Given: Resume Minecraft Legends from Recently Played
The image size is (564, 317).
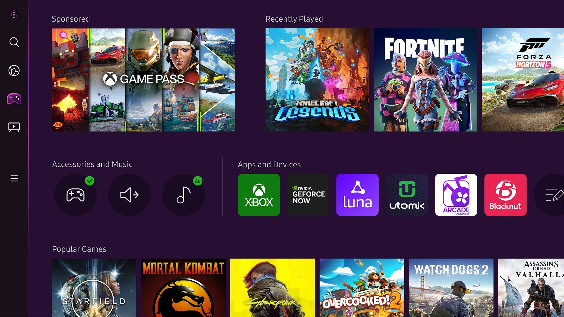Looking at the screenshot, I should (x=317, y=80).
